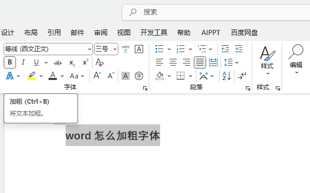Open the 设计 (Design) tab
Image resolution: width=310 pixels, height=193 pixels.
8,33
